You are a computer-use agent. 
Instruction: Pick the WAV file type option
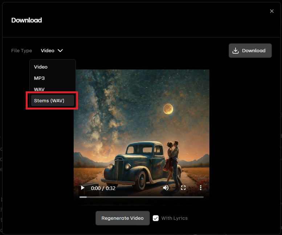click(x=39, y=89)
